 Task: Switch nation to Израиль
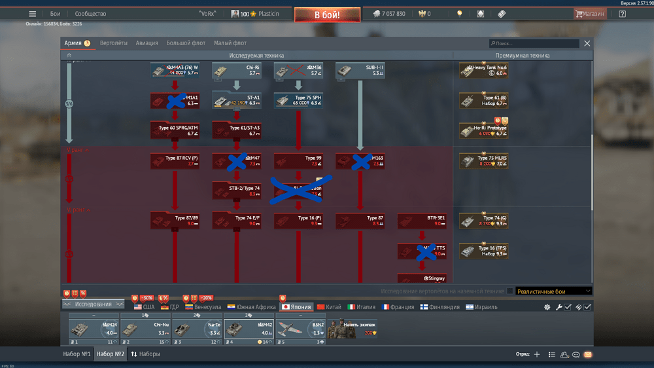click(482, 307)
